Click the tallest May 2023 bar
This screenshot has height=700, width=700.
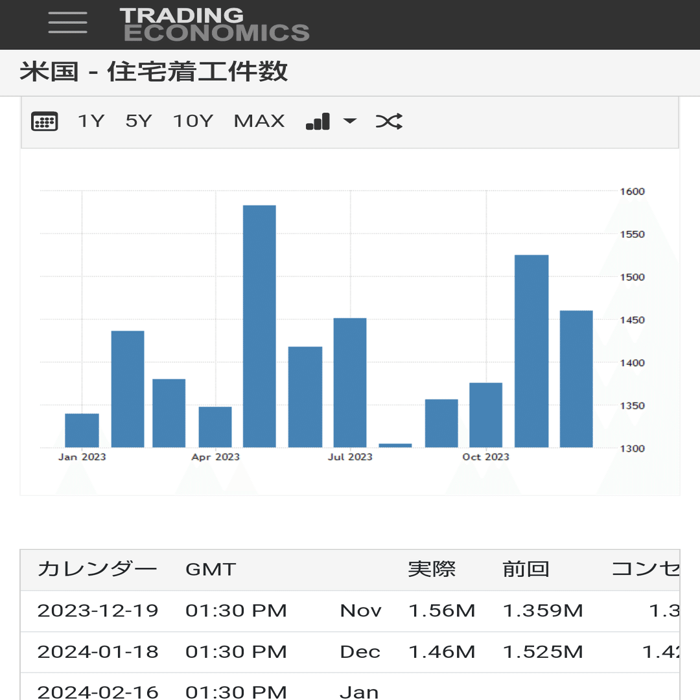pos(259,326)
